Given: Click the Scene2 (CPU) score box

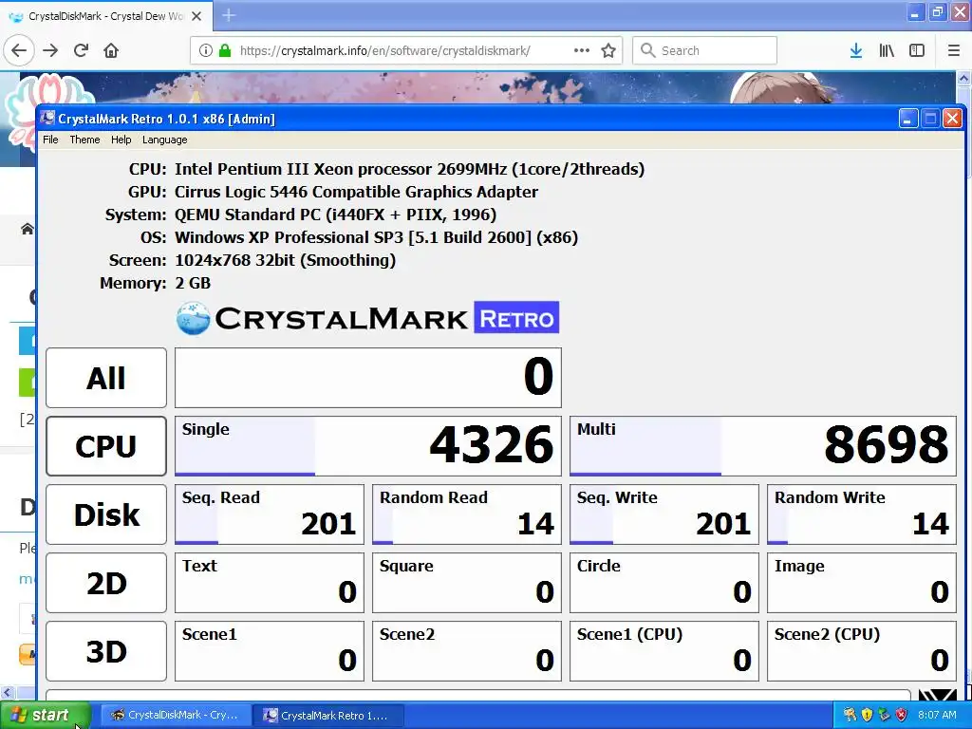Looking at the screenshot, I should pyautogui.click(x=862, y=651).
